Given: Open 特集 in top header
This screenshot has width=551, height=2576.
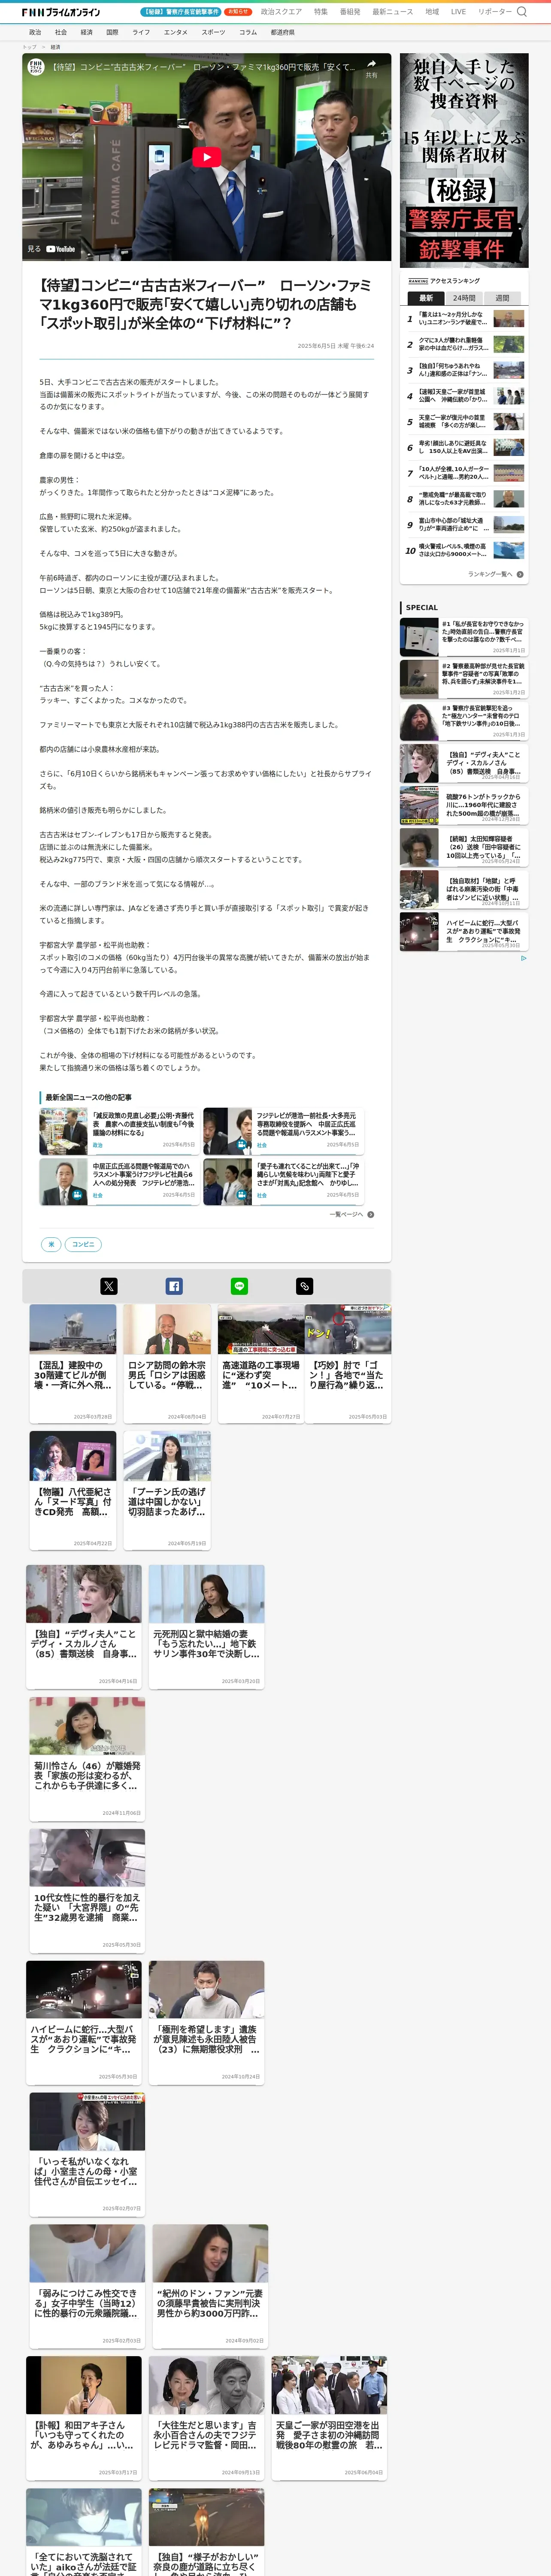Looking at the screenshot, I should tap(321, 12).
